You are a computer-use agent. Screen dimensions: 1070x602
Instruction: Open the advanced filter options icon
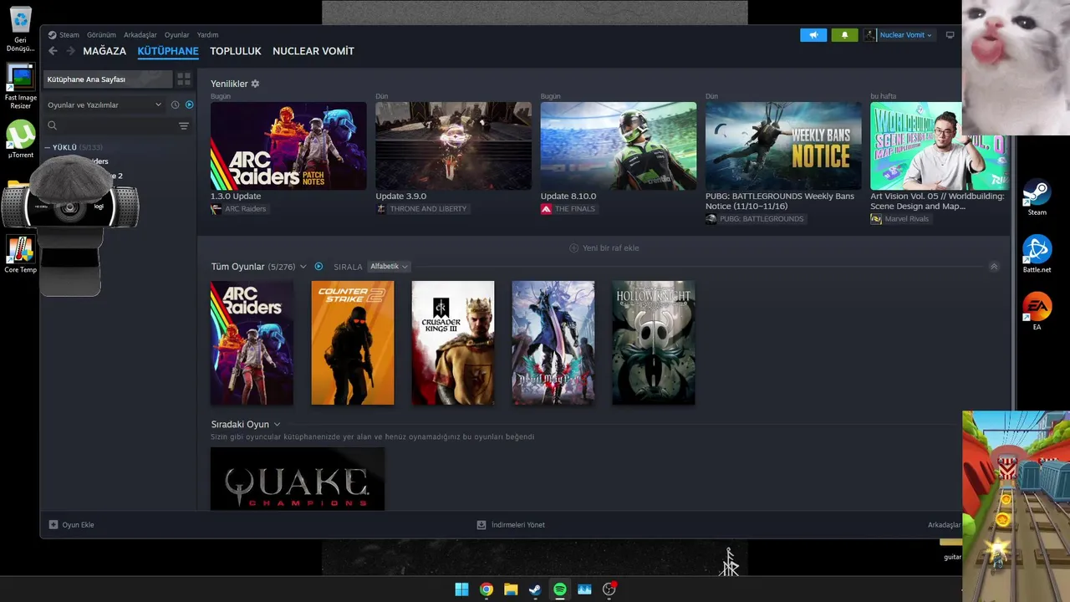coord(184,125)
